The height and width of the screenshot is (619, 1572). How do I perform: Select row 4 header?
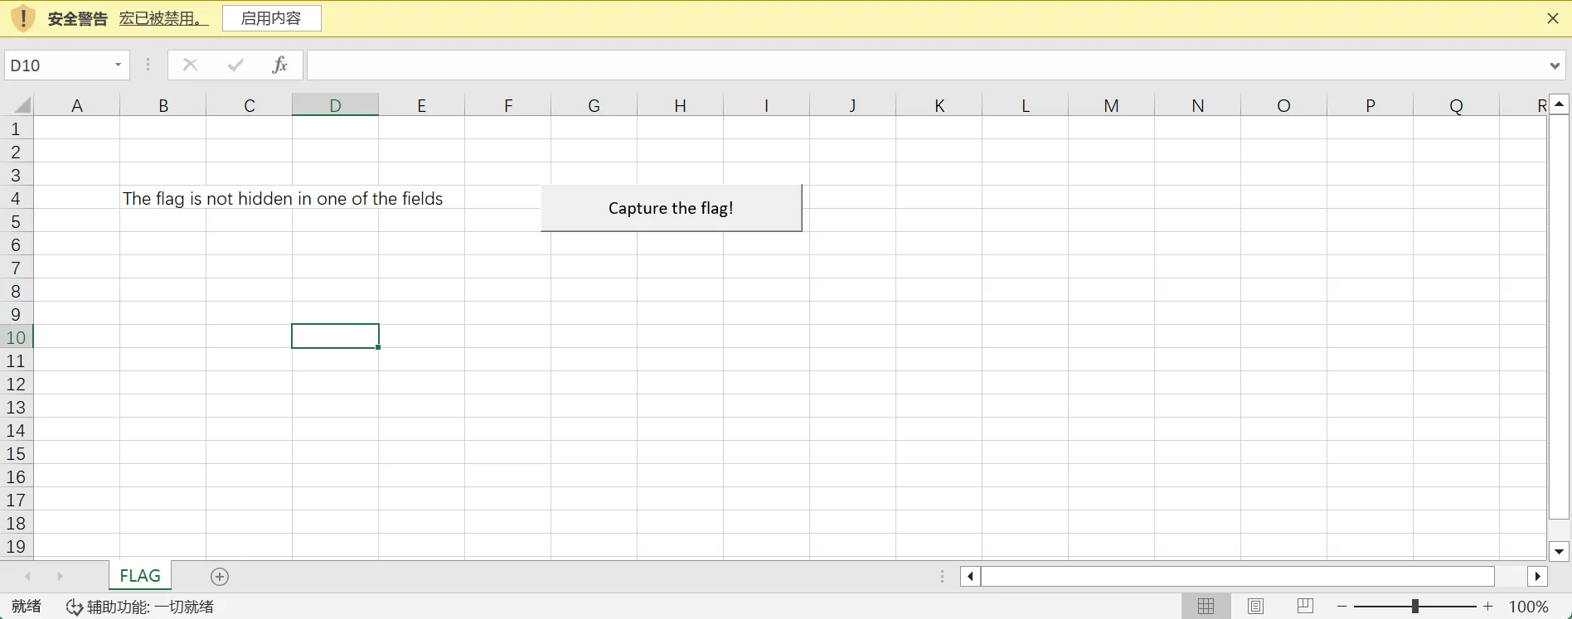point(16,198)
